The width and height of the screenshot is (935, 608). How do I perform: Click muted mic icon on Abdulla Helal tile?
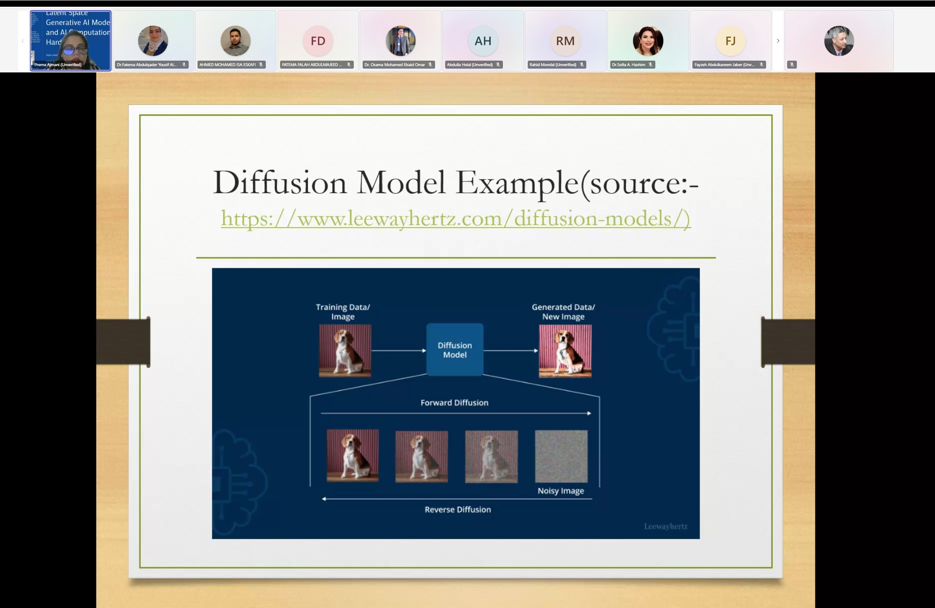click(x=498, y=64)
